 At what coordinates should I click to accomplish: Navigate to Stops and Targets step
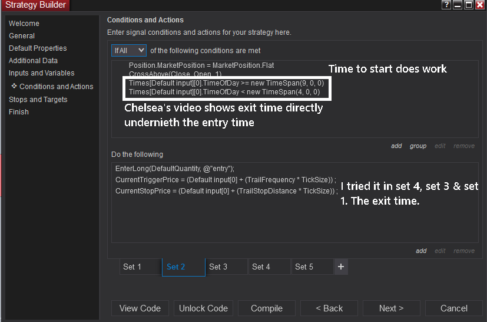(x=38, y=100)
